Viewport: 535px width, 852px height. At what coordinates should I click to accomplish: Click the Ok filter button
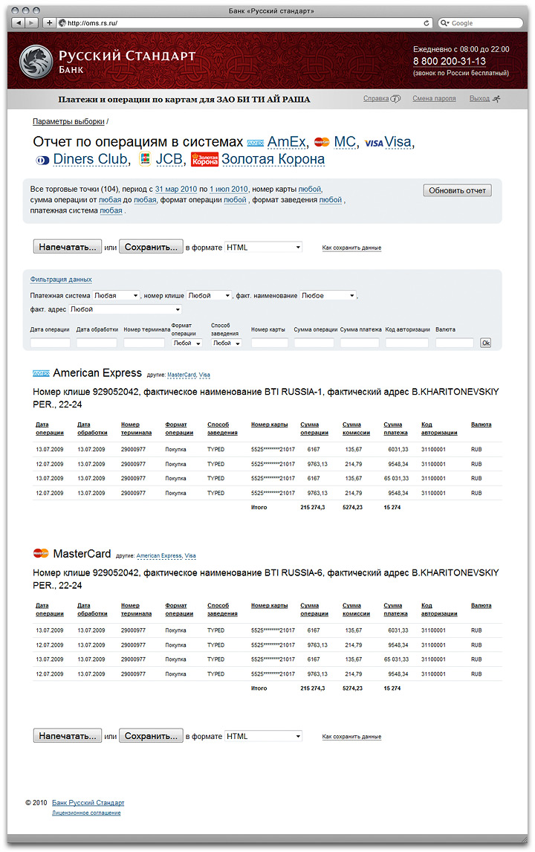(486, 343)
